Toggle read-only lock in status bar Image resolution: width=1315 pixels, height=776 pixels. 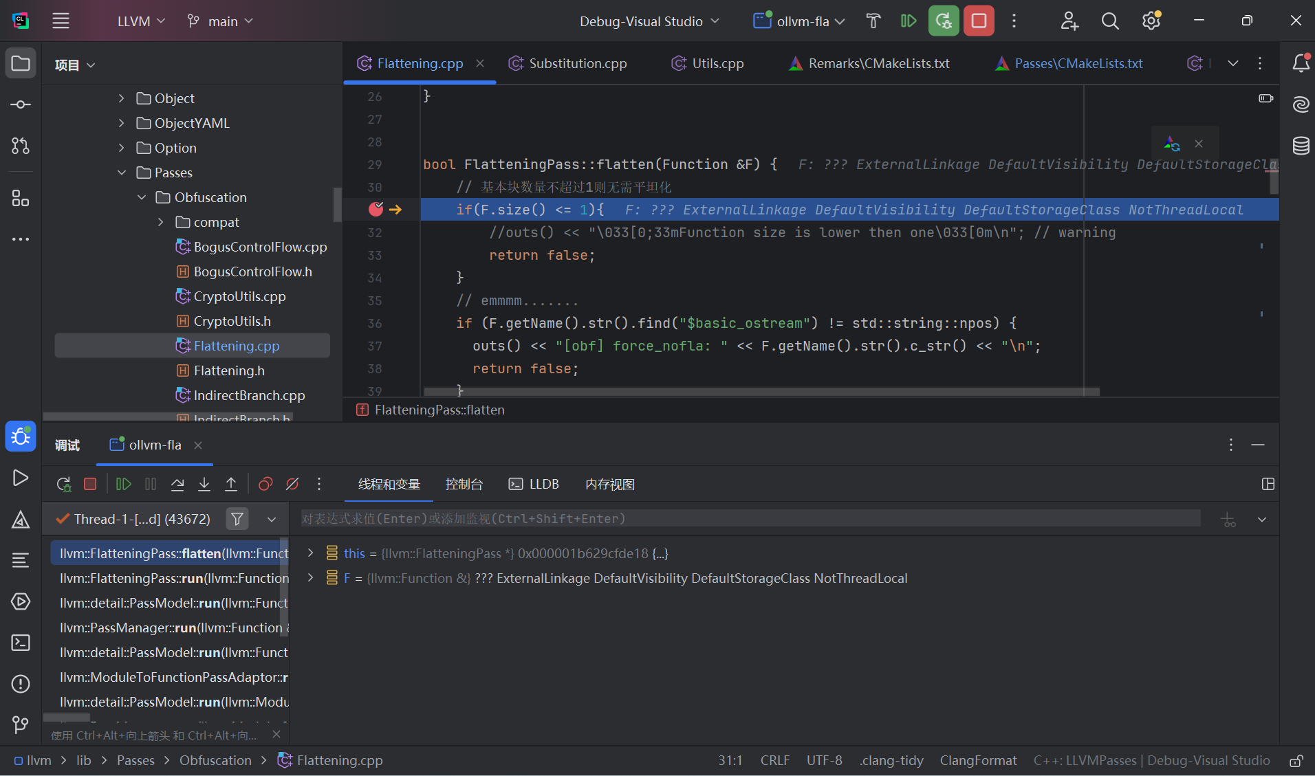click(x=1296, y=761)
